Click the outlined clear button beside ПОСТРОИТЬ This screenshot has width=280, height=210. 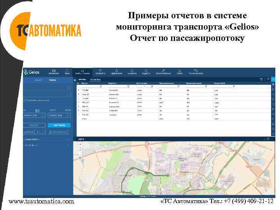click(x=34, y=125)
